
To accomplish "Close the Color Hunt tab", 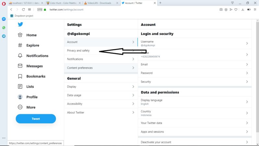I will 80,3.
